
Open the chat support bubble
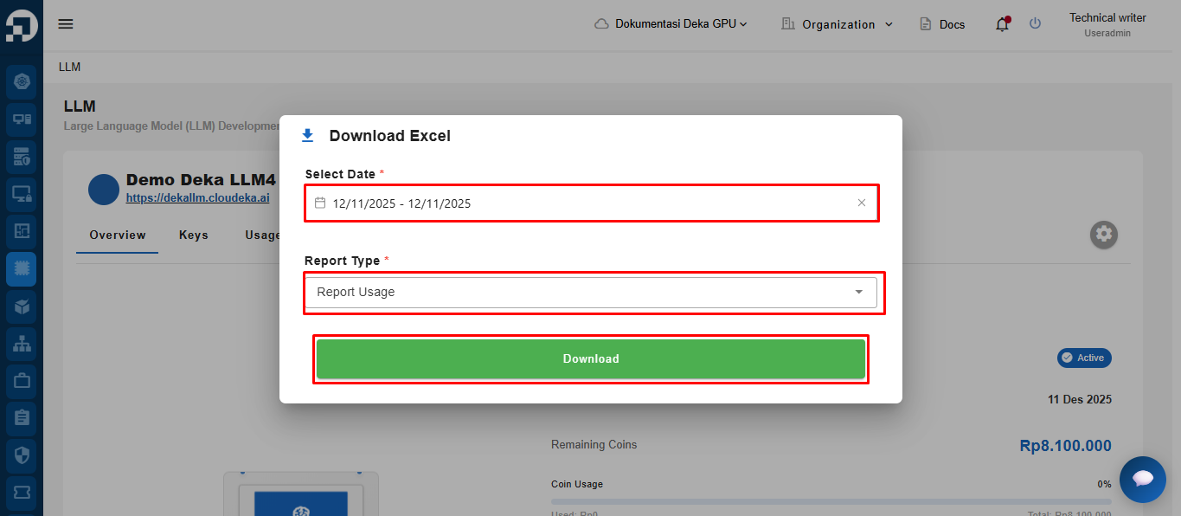[x=1142, y=479]
